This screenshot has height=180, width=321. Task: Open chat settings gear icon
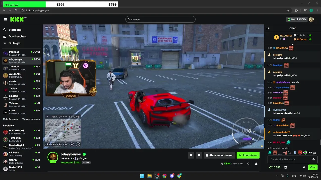pyautogui.click(x=304, y=167)
